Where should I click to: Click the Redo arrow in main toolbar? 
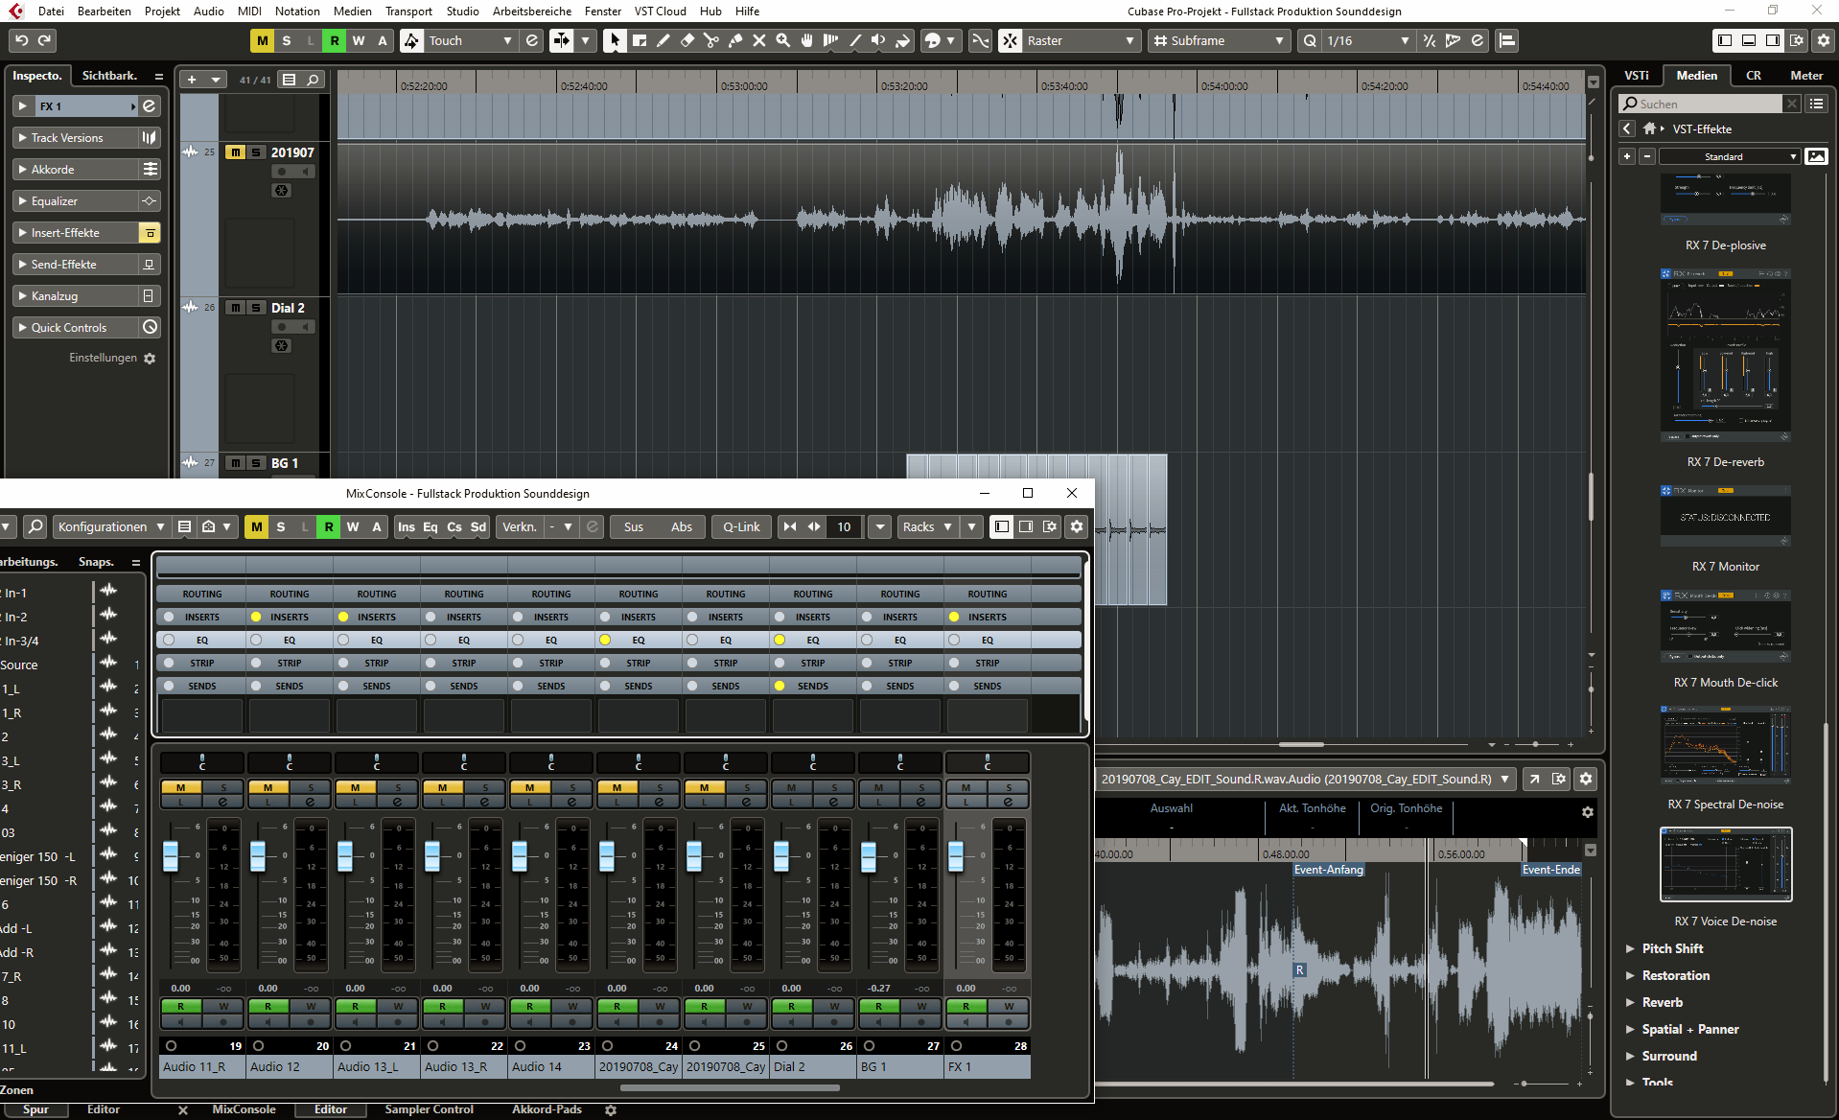[x=44, y=40]
